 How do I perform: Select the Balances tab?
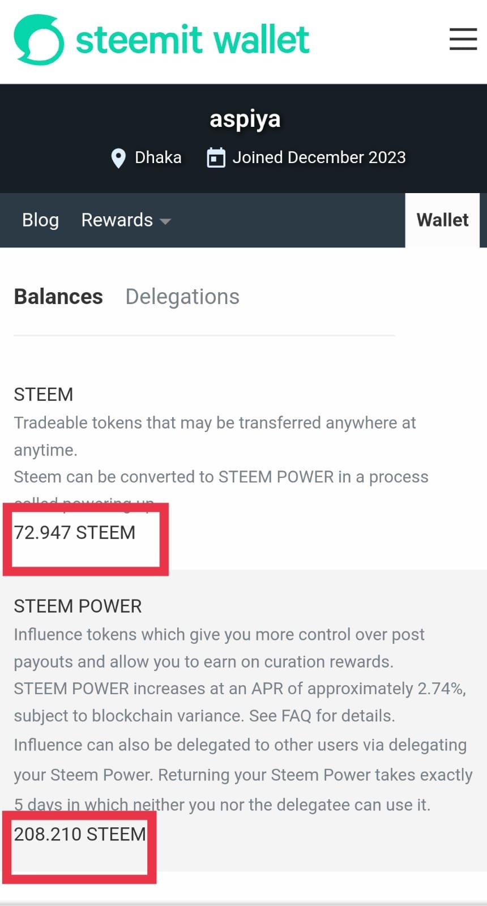tap(58, 297)
